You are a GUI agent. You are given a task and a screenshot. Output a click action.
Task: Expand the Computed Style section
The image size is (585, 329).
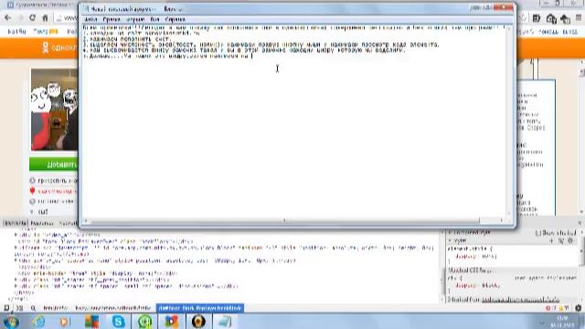450,233
